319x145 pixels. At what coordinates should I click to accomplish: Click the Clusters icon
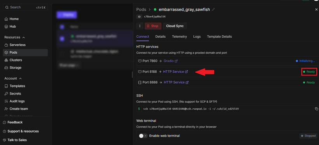point(6,60)
